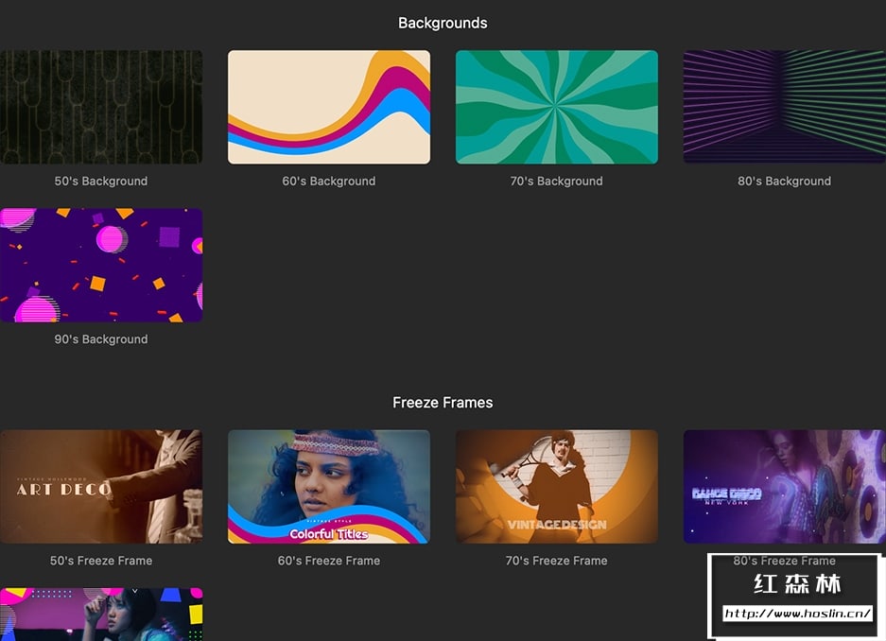Screen dimensions: 886x641
Task: Select the 90's Background confetti thumbnail
Action: pyautogui.click(x=101, y=266)
